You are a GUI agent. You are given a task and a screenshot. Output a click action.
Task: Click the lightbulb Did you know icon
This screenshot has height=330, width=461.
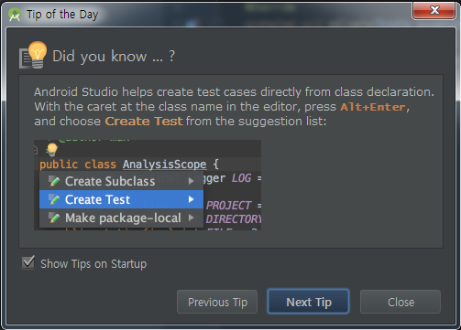tap(33, 55)
